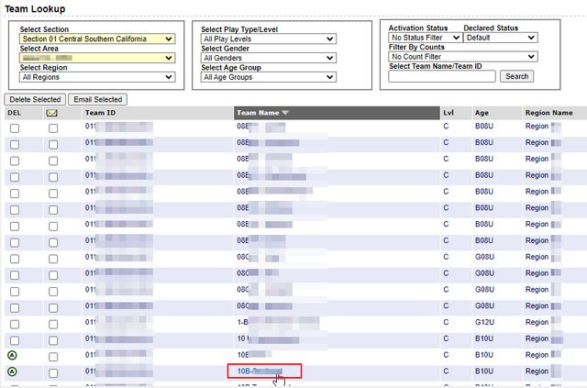This screenshot has height=388, width=587.
Task: Click the Delete Selected button
Action: click(x=34, y=99)
